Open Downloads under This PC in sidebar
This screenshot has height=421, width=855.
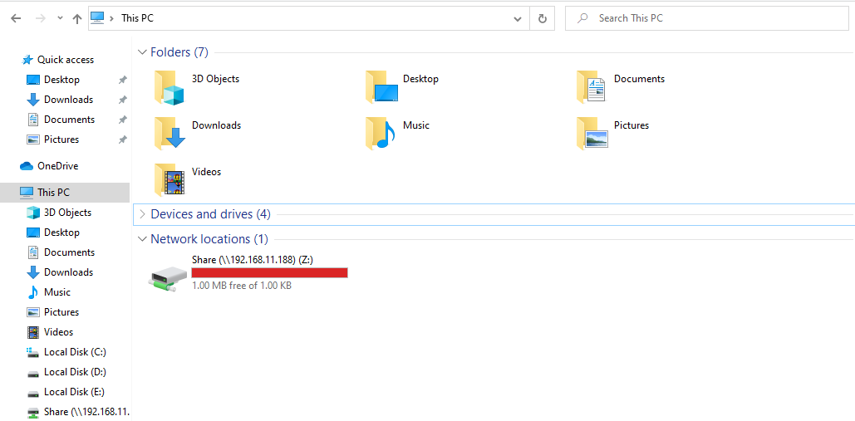[68, 272]
